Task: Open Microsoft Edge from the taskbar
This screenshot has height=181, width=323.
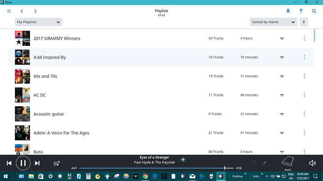Action: (x=154, y=176)
